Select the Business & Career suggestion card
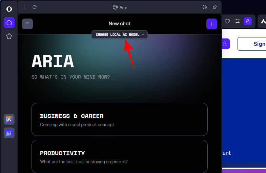Image resolution: width=266 pixels, height=173 pixels. pyautogui.click(x=120, y=119)
